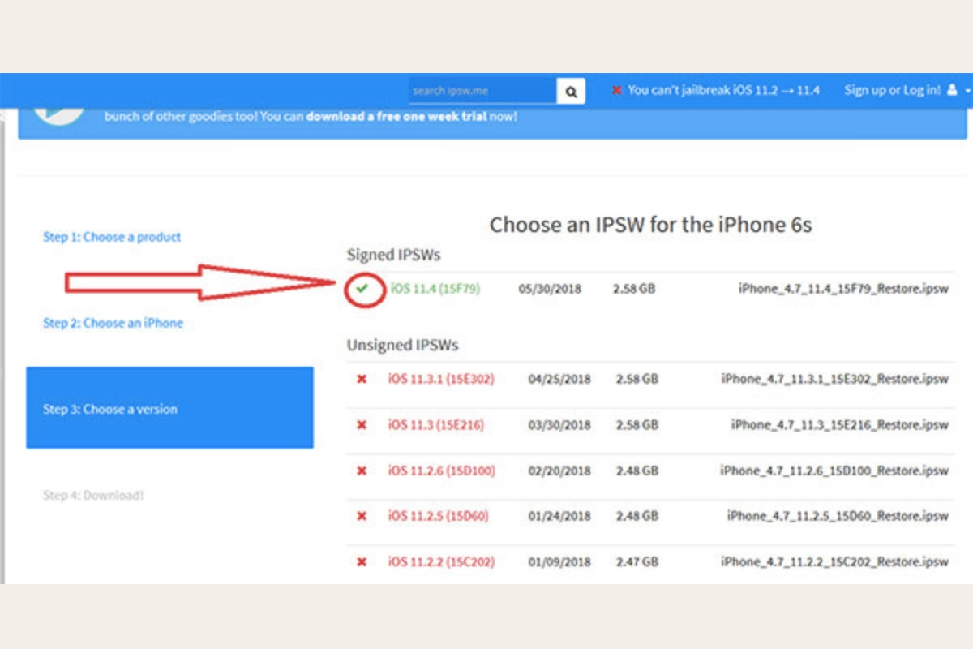Open the Sign up or Log in link
Screen dimensions: 973x649
point(892,90)
